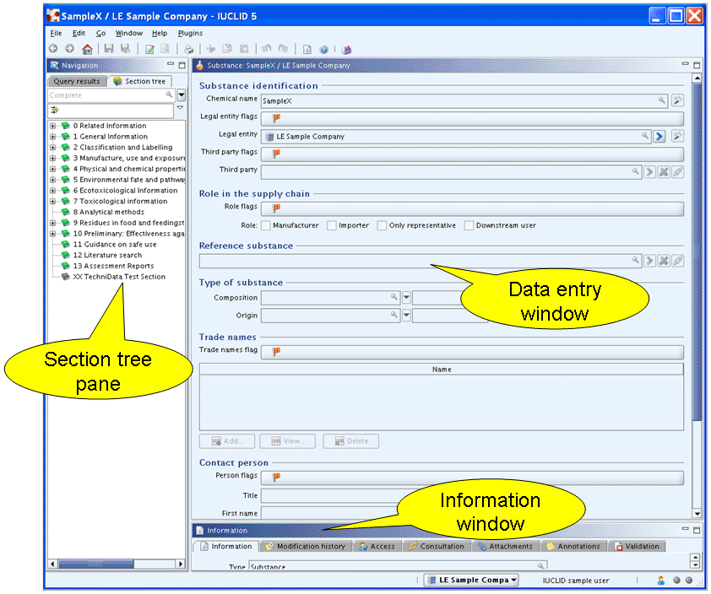
Task: Click the Third party link chain icon
Action: (x=677, y=172)
